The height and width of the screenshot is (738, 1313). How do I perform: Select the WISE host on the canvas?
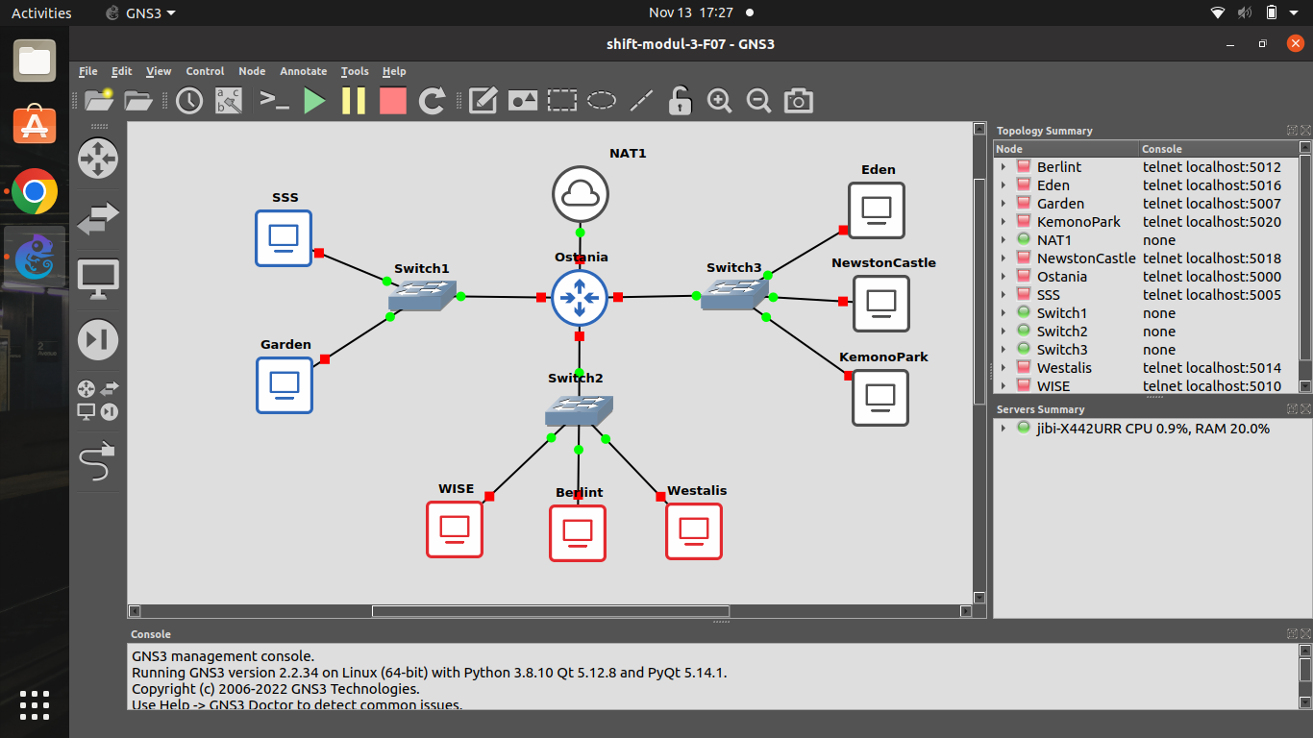[455, 529]
